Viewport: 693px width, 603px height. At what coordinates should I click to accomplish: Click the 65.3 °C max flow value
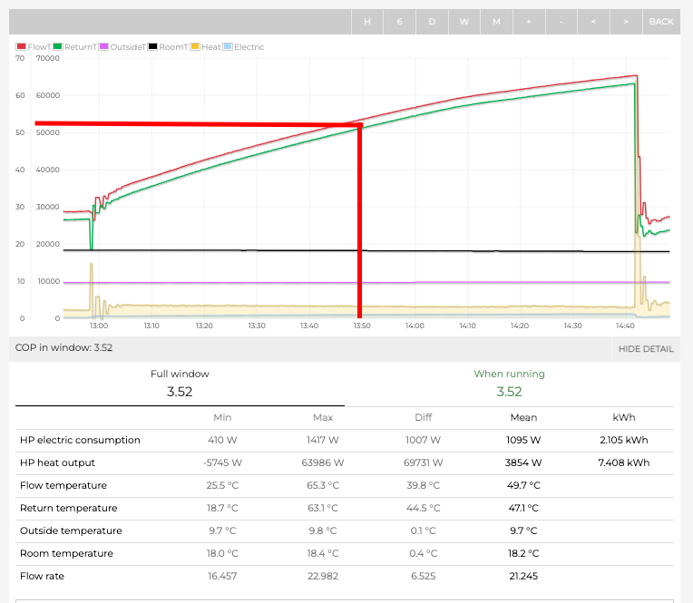click(x=323, y=485)
